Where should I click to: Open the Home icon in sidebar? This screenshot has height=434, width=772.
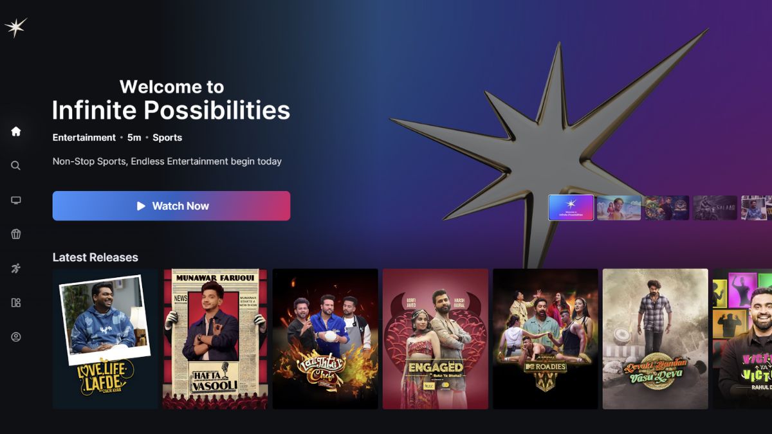(x=16, y=131)
